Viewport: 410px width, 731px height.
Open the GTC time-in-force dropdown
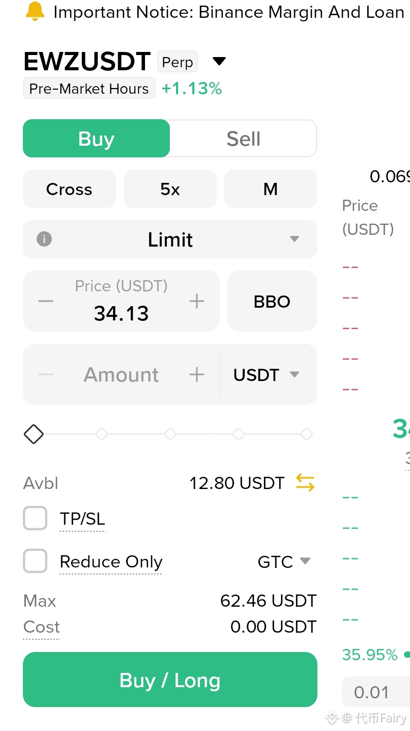point(284,561)
